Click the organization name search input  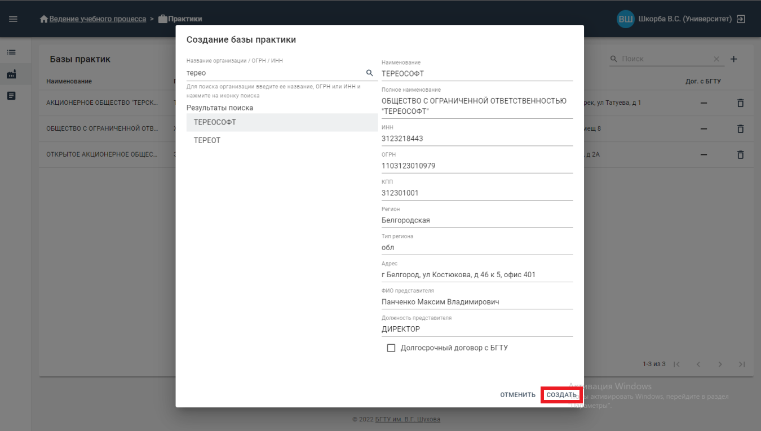pyautogui.click(x=275, y=73)
